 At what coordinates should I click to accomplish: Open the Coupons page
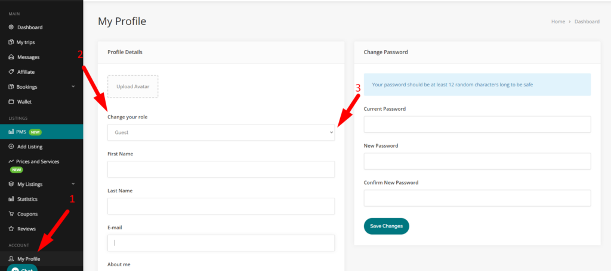(x=27, y=214)
